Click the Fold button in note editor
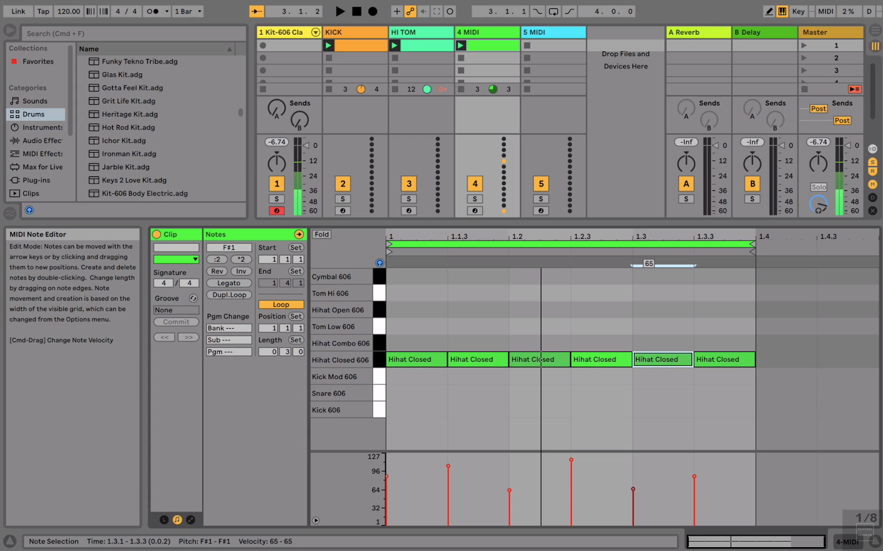 [x=321, y=234]
